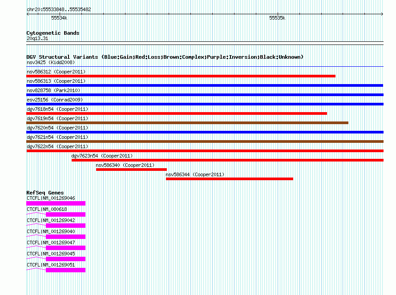Screen dimensions: 396x295
Task: Click the magenta NM_001269051 exon bar
Action: coord(66,270)
